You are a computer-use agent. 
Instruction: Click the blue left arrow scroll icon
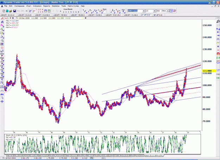point(218,32)
